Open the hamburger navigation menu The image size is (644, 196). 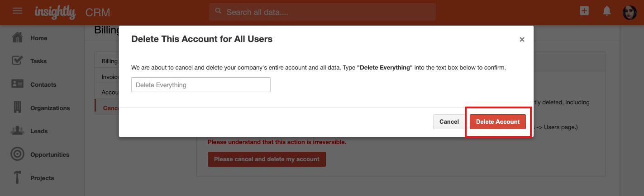click(x=18, y=10)
